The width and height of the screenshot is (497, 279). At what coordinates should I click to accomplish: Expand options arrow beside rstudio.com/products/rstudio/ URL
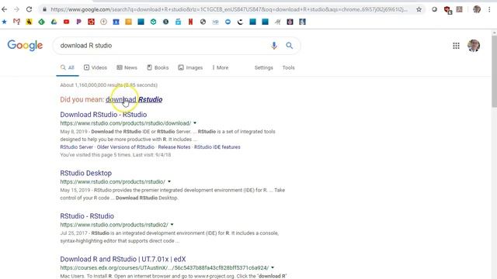(169, 181)
